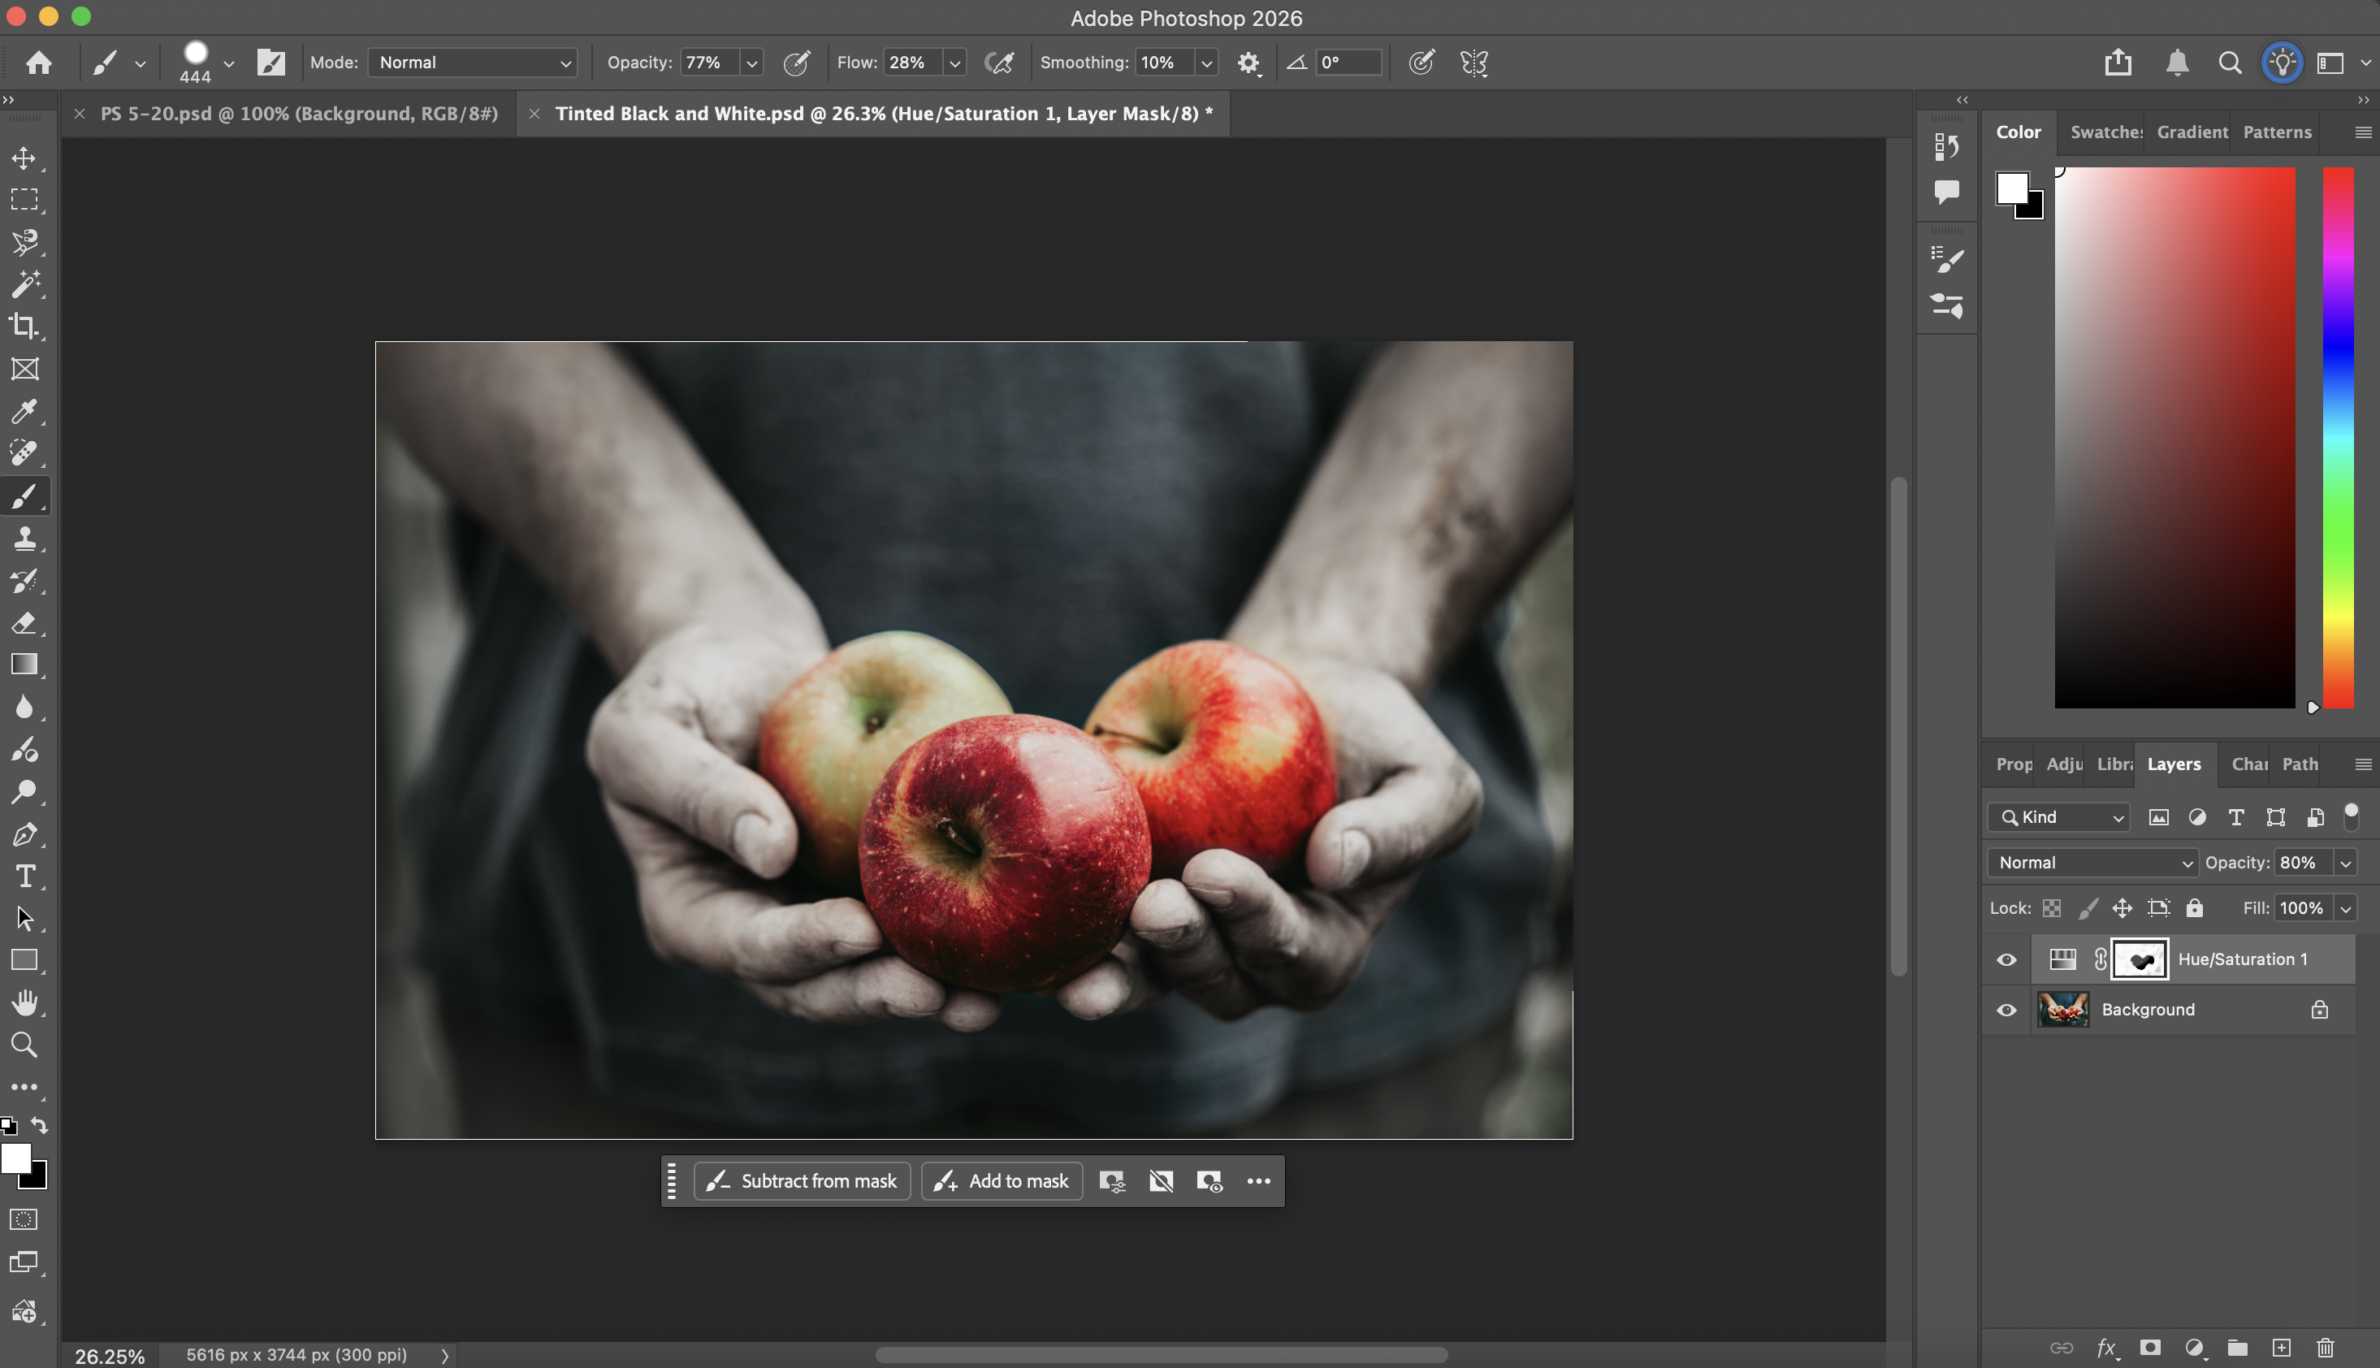This screenshot has height=1368, width=2380.
Task: Hide the Hue/Saturation 1 layer
Action: pyautogui.click(x=2006, y=959)
